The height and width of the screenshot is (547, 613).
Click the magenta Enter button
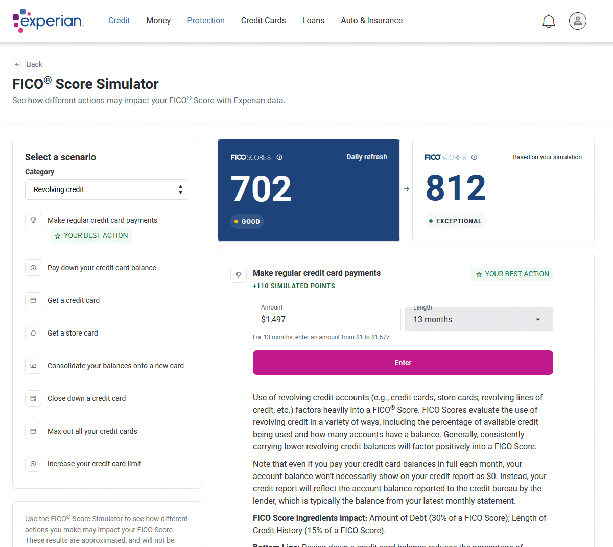click(403, 363)
